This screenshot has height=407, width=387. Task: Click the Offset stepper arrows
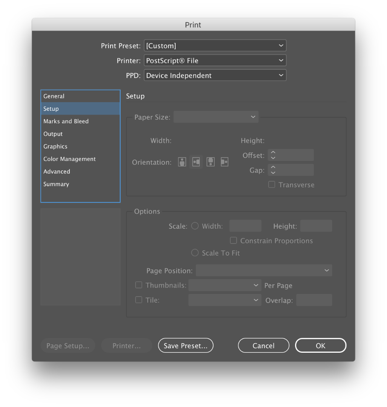[x=273, y=155]
